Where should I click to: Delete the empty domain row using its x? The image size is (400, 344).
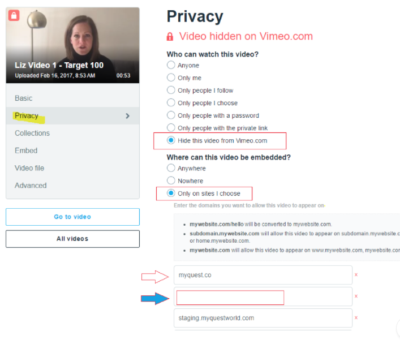point(356,296)
